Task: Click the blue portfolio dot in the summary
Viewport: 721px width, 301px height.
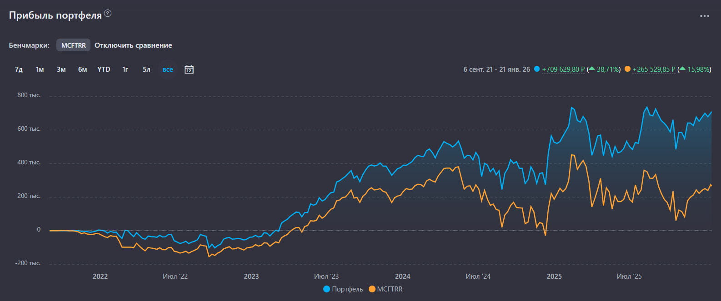Action: [x=537, y=69]
